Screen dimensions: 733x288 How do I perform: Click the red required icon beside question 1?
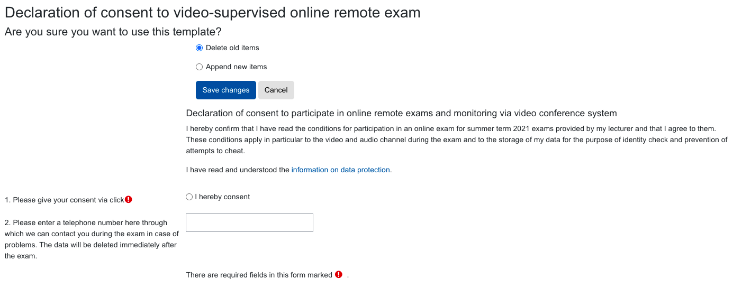pyautogui.click(x=129, y=200)
